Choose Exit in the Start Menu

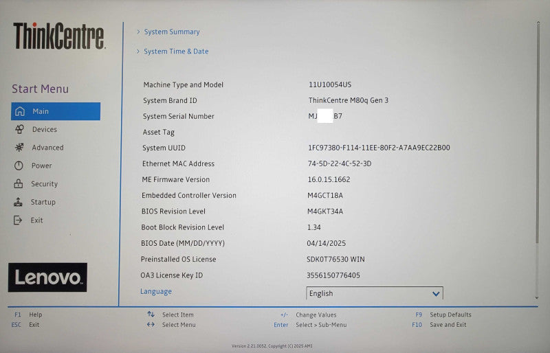coord(36,220)
